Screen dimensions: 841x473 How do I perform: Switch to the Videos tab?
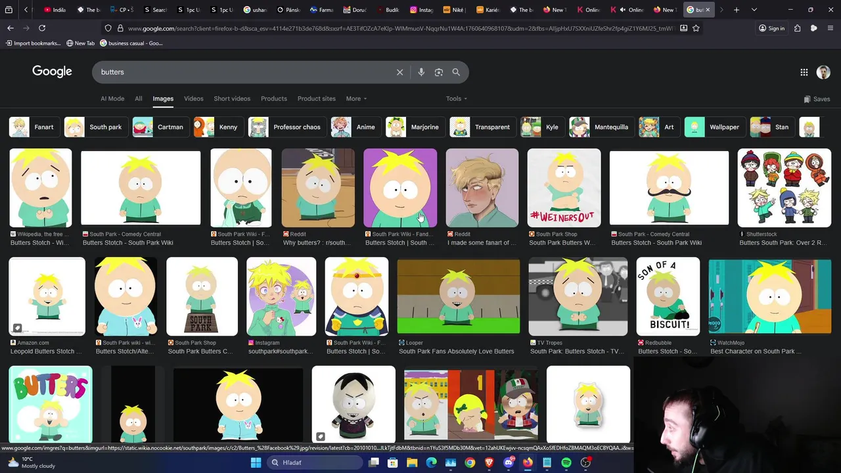[194, 99]
